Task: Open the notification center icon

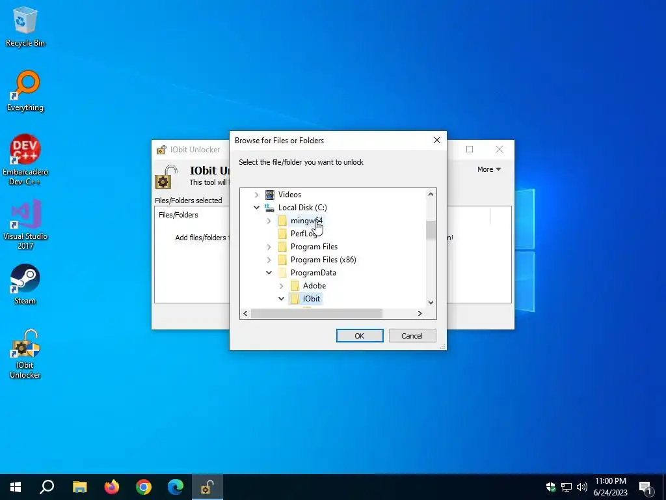Action: pyautogui.click(x=645, y=487)
